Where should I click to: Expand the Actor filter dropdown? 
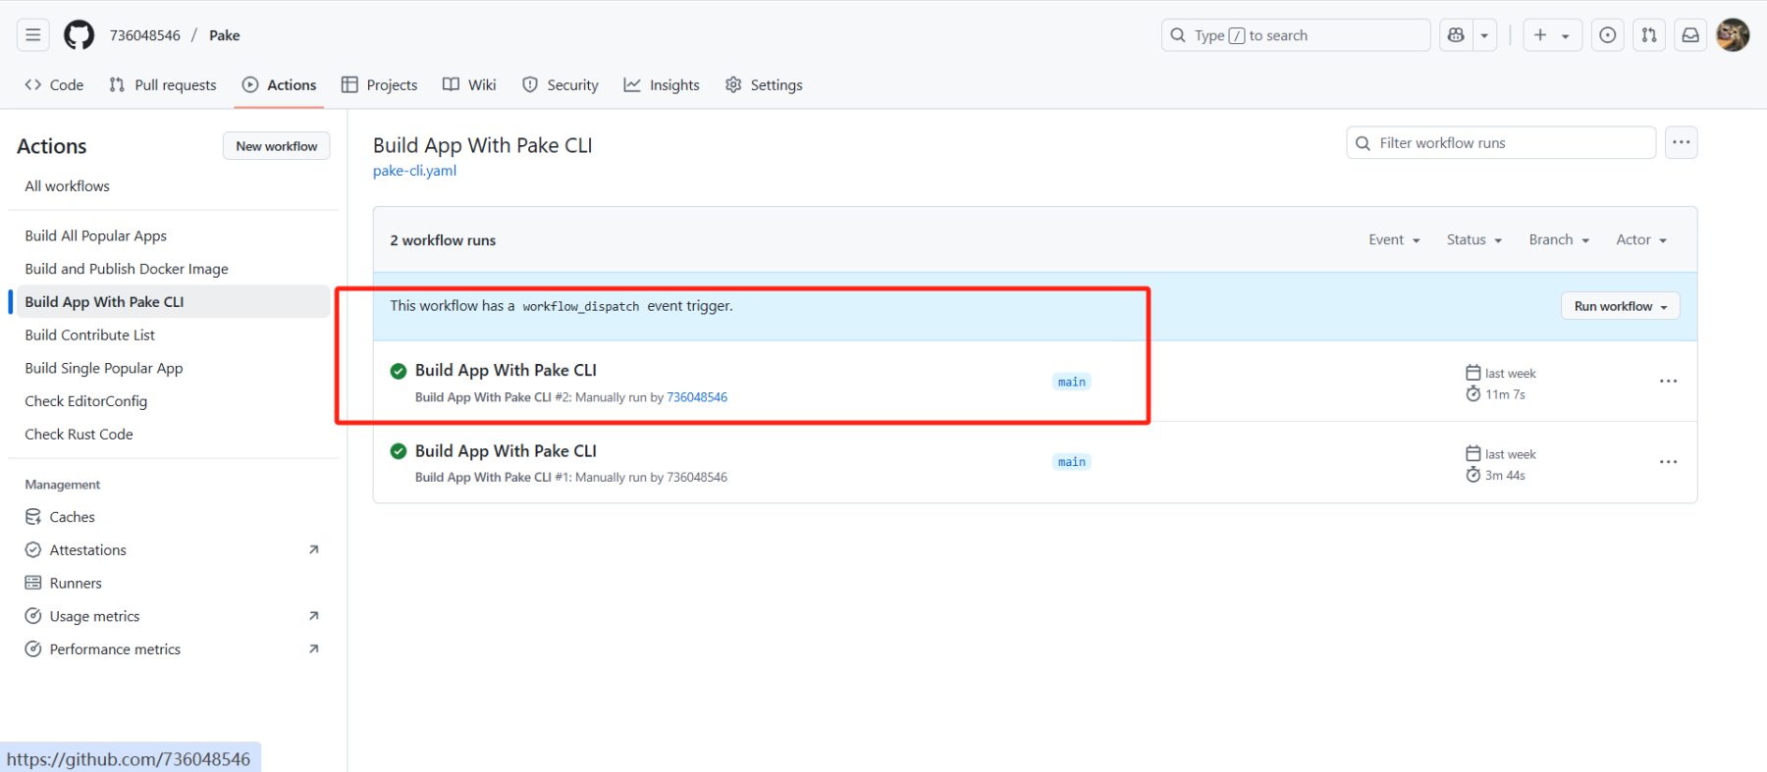[1641, 240]
